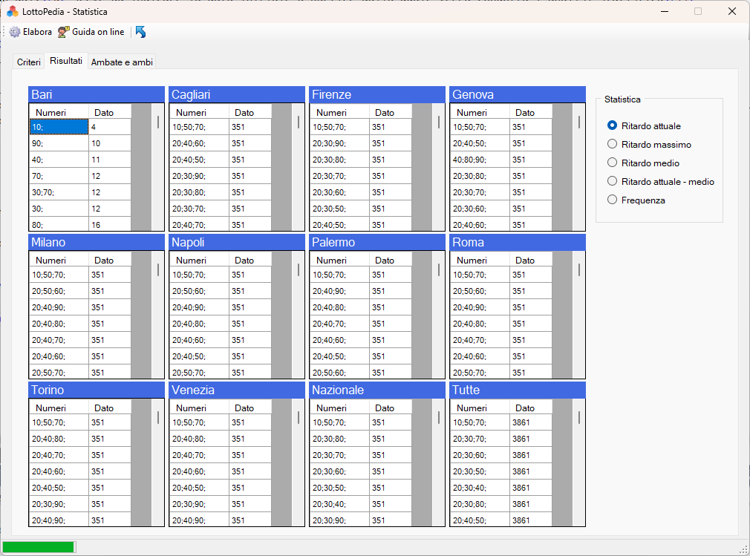Click the Cagliari table scrollbar thumb
Image resolution: width=750 pixels, height=556 pixels.
point(299,122)
